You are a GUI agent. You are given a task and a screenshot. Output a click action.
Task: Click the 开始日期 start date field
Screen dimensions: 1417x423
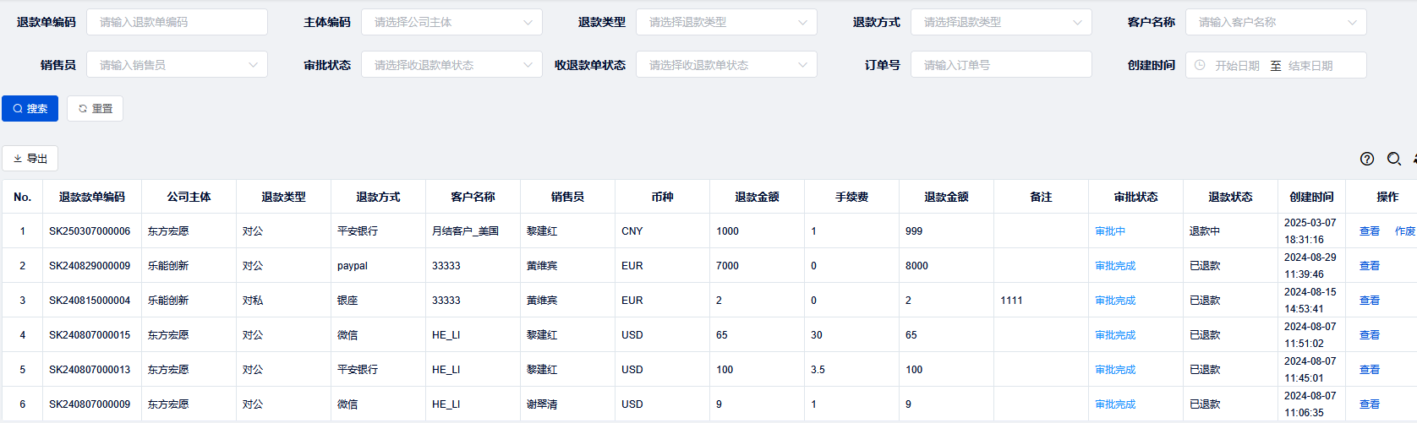pos(1237,66)
